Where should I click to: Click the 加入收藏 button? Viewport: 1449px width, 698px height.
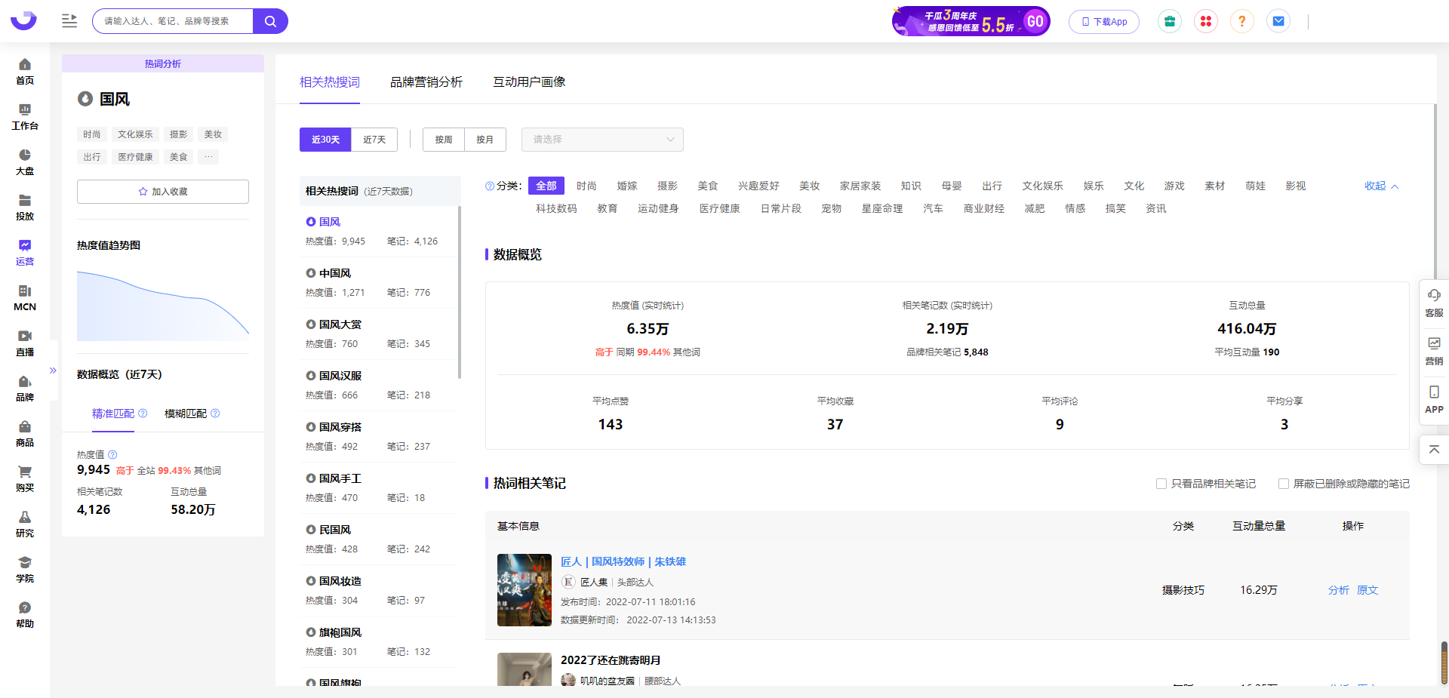pyautogui.click(x=163, y=192)
